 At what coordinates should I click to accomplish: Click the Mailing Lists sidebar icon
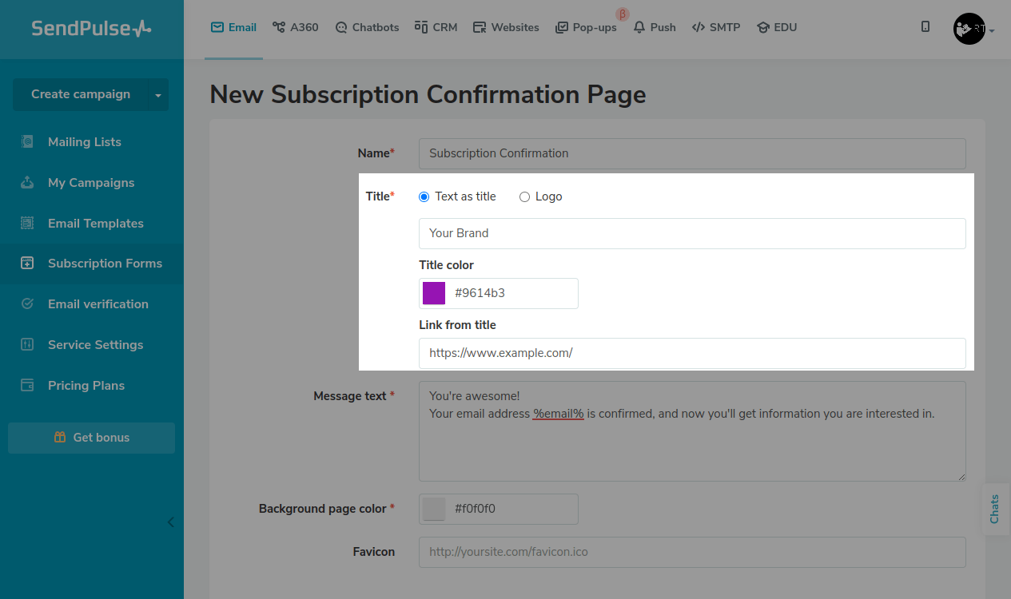pos(27,142)
